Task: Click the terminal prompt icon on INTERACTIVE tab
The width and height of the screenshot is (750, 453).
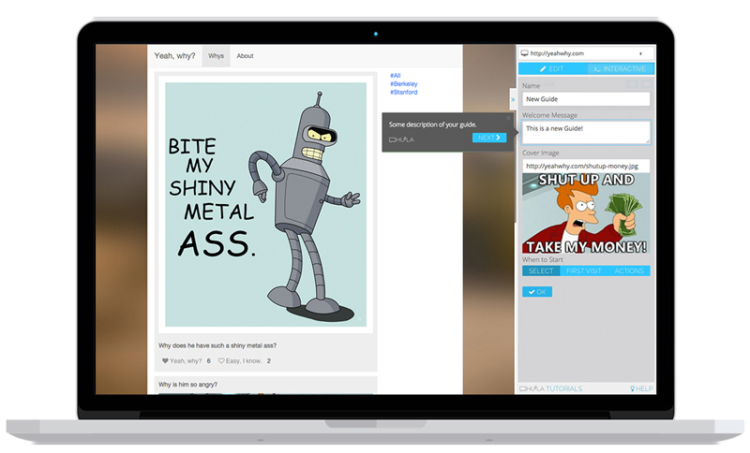Action: [597, 68]
